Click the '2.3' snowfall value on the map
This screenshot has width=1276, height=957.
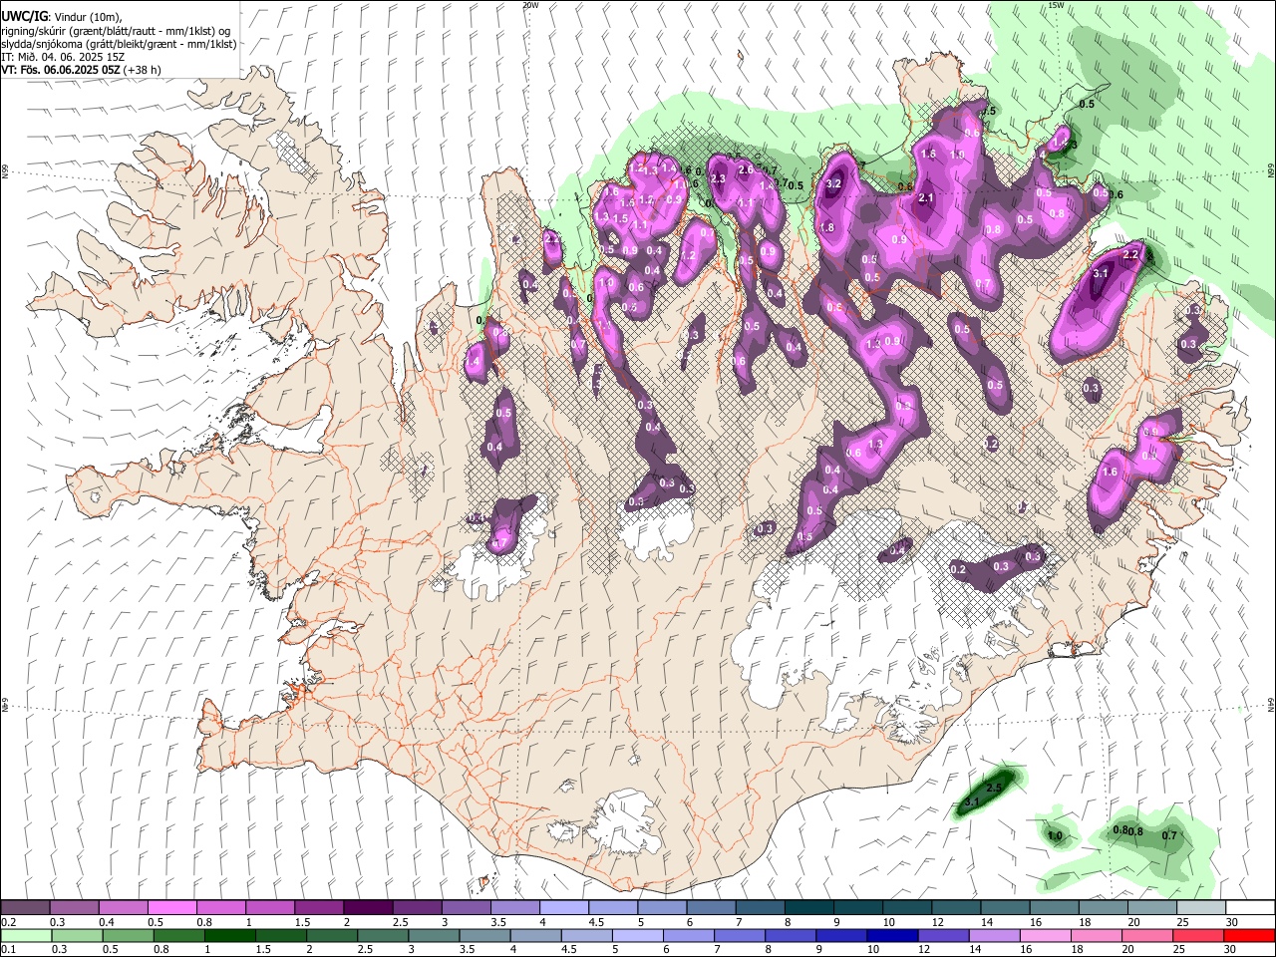click(x=718, y=178)
